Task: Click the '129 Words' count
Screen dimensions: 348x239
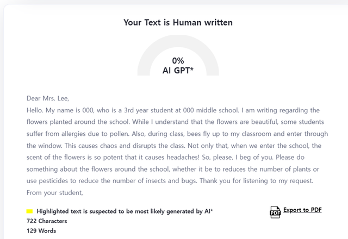Action: [41, 231]
